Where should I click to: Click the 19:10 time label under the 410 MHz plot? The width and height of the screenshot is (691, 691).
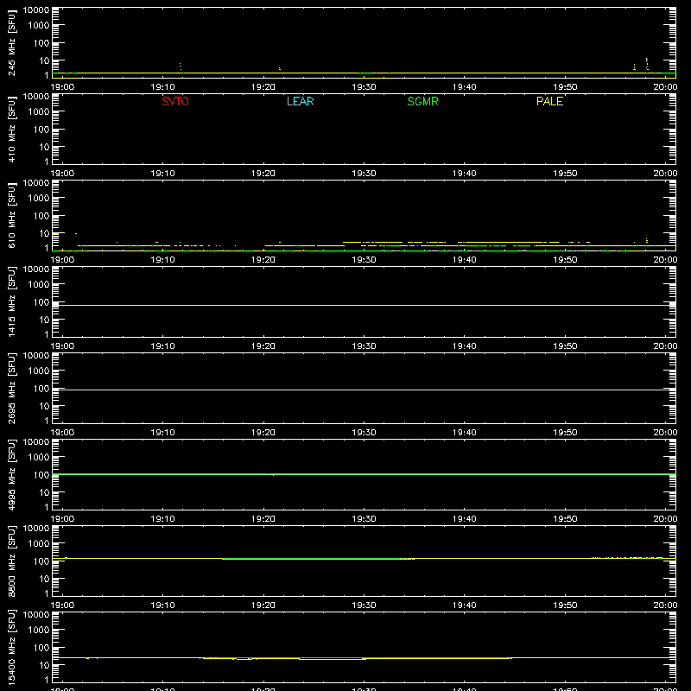[x=162, y=174]
